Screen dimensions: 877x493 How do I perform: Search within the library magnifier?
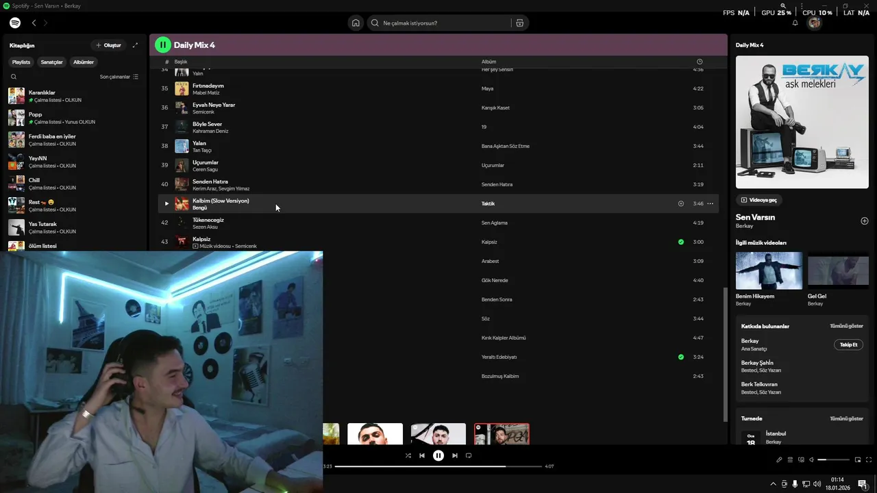tap(13, 77)
